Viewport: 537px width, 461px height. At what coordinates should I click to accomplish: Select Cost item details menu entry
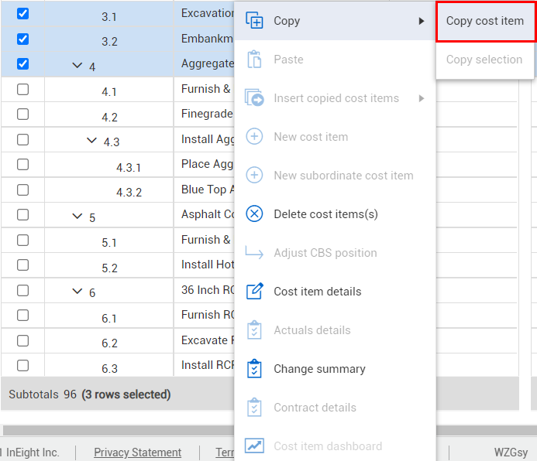point(317,292)
